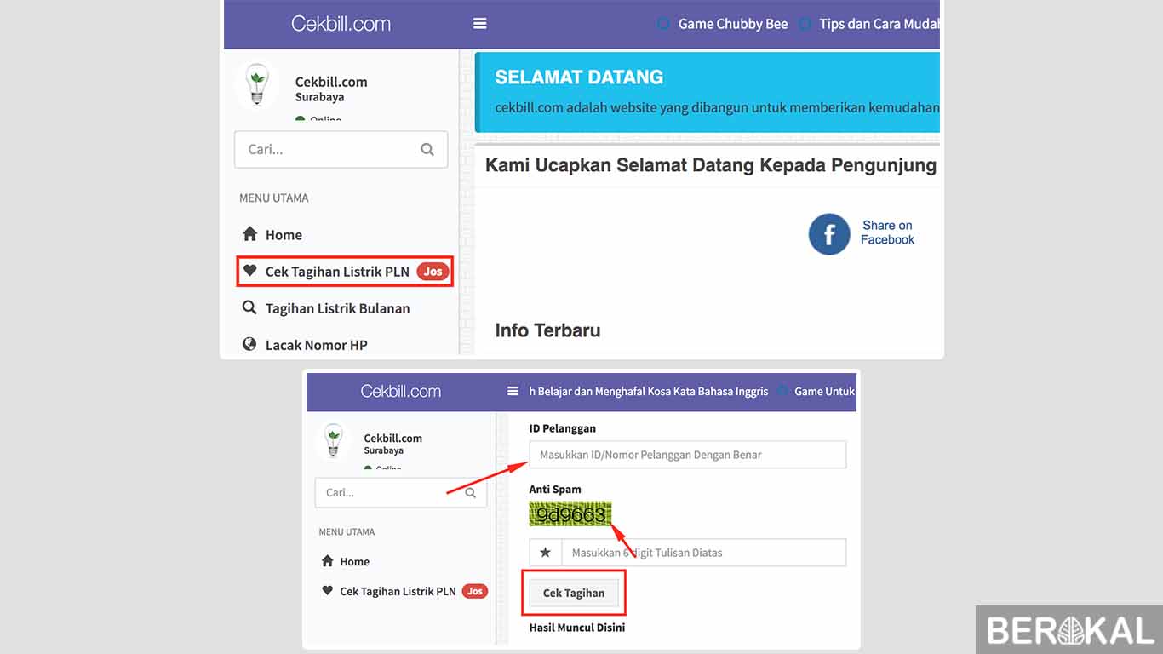The width and height of the screenshot is (1163, 654).
Task: Click heart icon beside bottom Cek Tagihan
Action: (x=327, y=590)
